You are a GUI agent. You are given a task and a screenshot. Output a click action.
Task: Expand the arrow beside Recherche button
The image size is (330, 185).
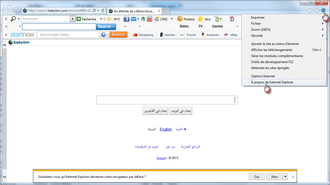pos(101,19)
